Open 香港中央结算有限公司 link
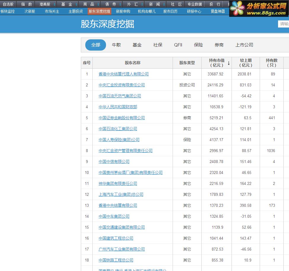Viewport: 289px width, 271px height. click(118, 205)
